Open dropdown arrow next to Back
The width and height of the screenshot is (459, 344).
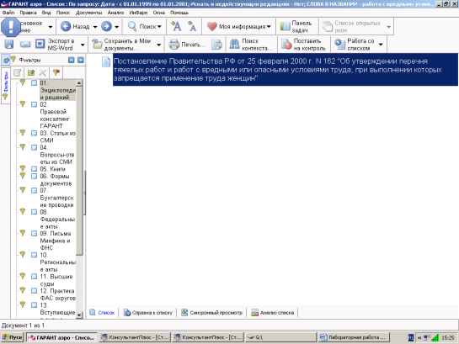[95, 27]
